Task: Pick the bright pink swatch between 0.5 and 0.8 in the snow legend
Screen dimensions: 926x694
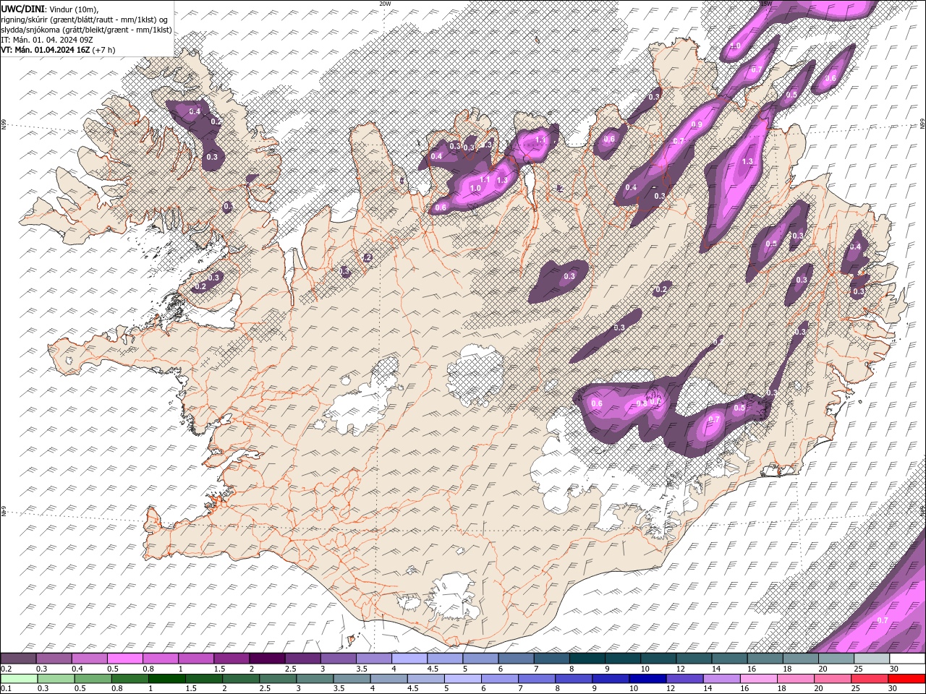Action: click(124, 659)
